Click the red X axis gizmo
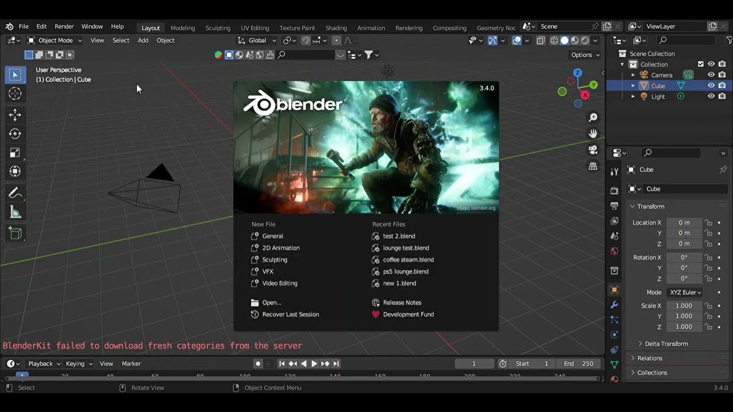733x412 pixels. pos(585,95)
